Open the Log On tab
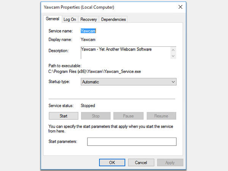Viewport: 228px width, 171px height. 70,19
